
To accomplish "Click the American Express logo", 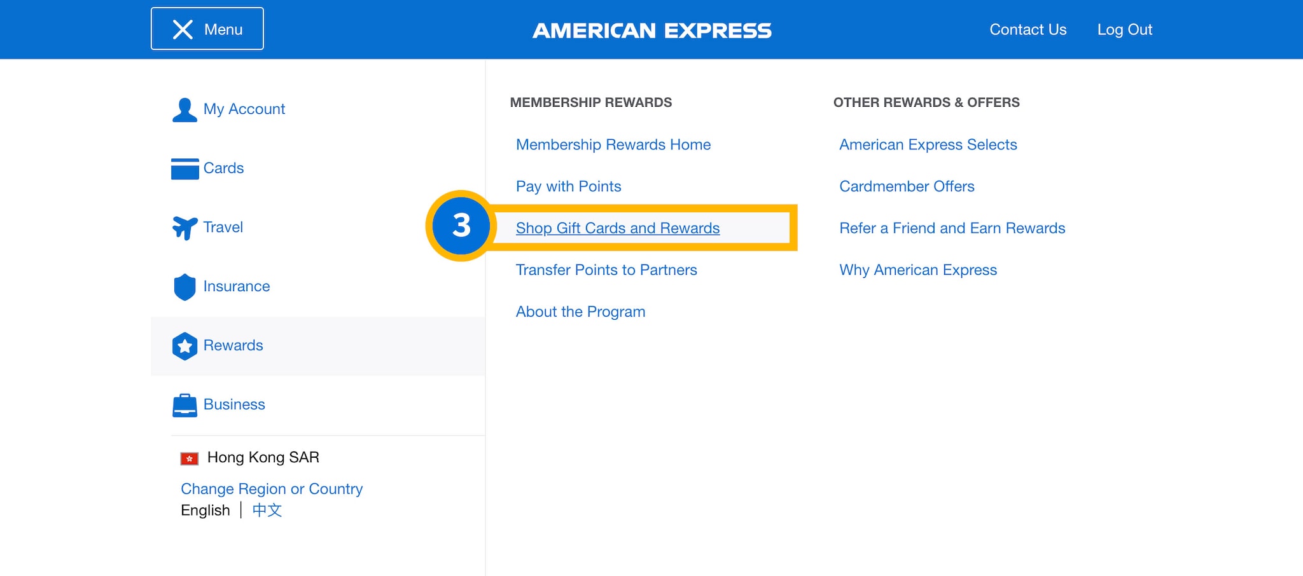I will tap(651, 31).
